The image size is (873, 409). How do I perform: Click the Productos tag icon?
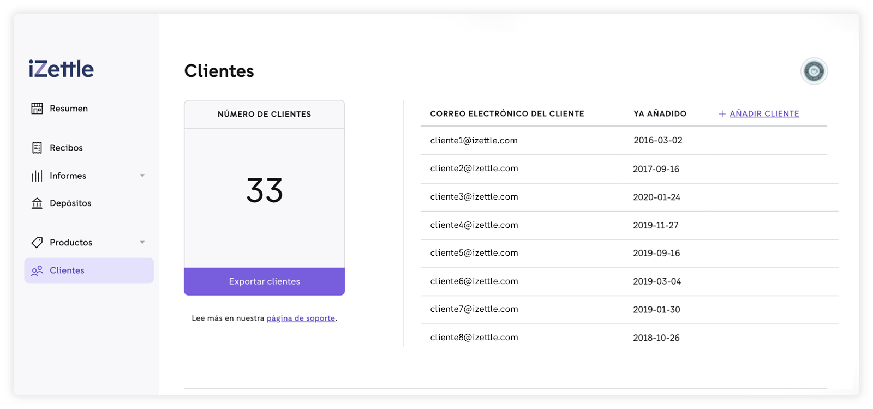point(37,242)
